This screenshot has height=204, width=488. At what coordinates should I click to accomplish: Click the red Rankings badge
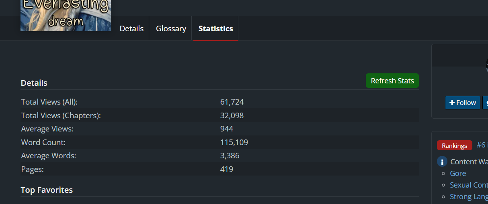[x=454, y=145]
